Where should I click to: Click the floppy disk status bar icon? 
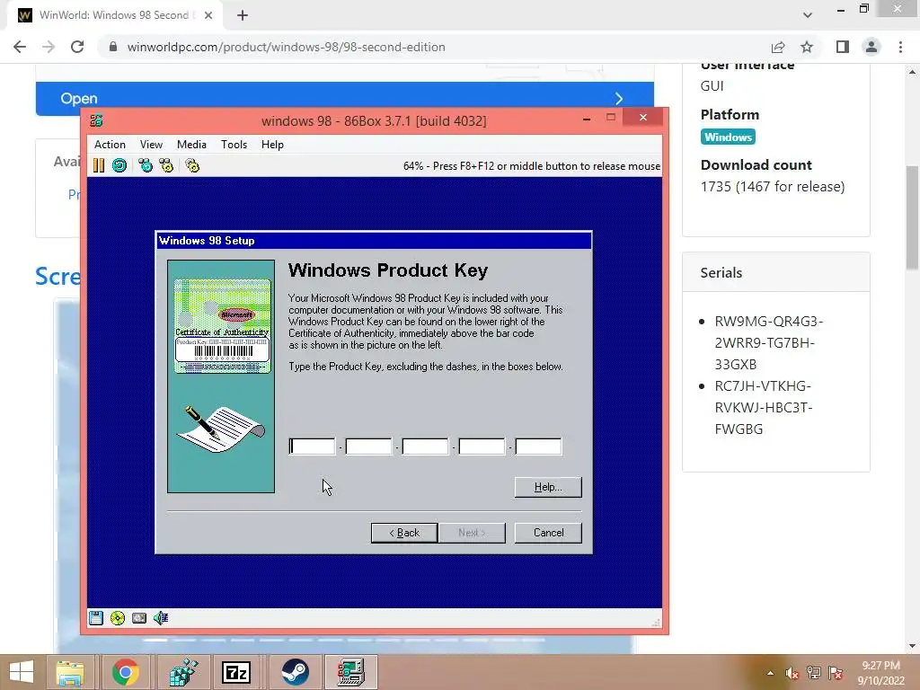(x=95, y=618)
